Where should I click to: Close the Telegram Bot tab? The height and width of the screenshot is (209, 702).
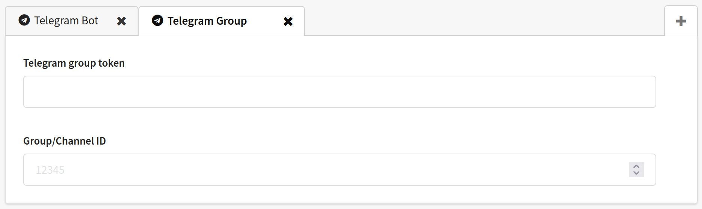point(121,21)
